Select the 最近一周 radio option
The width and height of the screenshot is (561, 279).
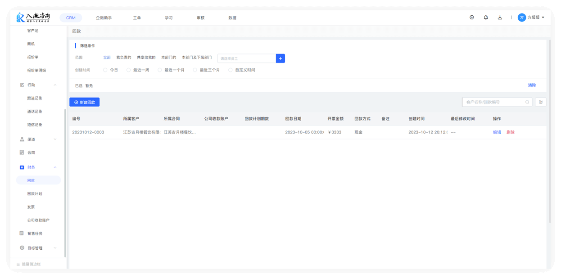[129, 70]
